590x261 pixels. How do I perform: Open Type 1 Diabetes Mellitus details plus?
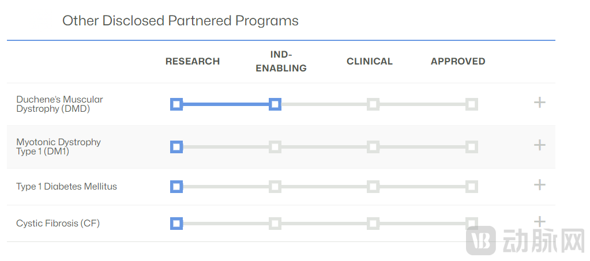pos(539,184)
